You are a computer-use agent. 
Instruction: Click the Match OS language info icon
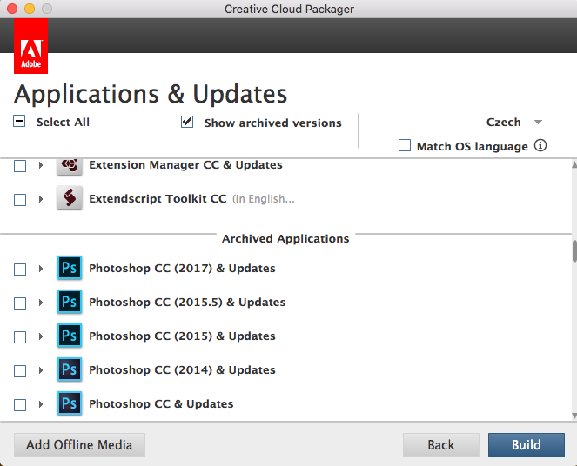point(540,145)
